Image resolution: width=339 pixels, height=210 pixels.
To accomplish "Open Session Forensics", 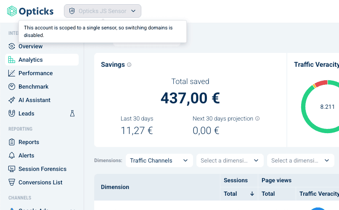I will click(x=42, y=169).
